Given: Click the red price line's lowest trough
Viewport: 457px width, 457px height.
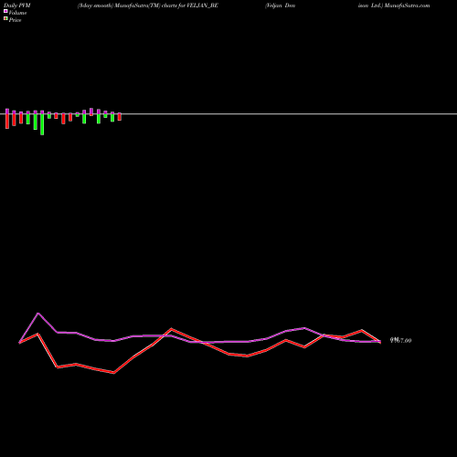Looking at the screenshot, I should [x=114, y=373].
